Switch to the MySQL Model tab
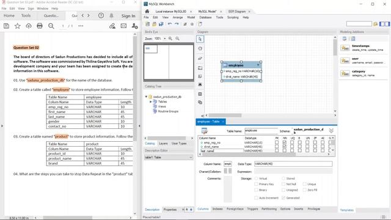The height and width of the screenshot is (220, 391). [207, 12]
